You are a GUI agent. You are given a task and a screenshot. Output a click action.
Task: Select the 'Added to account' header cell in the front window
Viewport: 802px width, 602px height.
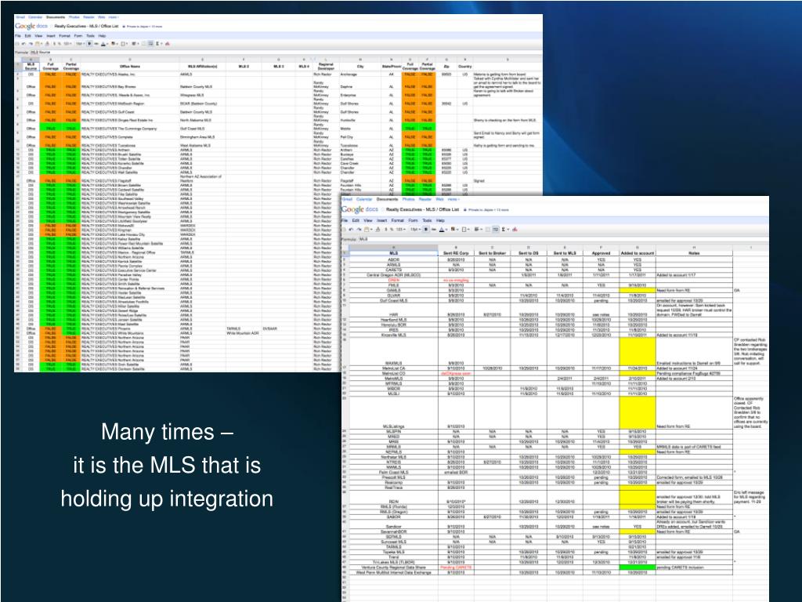pyautogui.click(x=638, y=253)
